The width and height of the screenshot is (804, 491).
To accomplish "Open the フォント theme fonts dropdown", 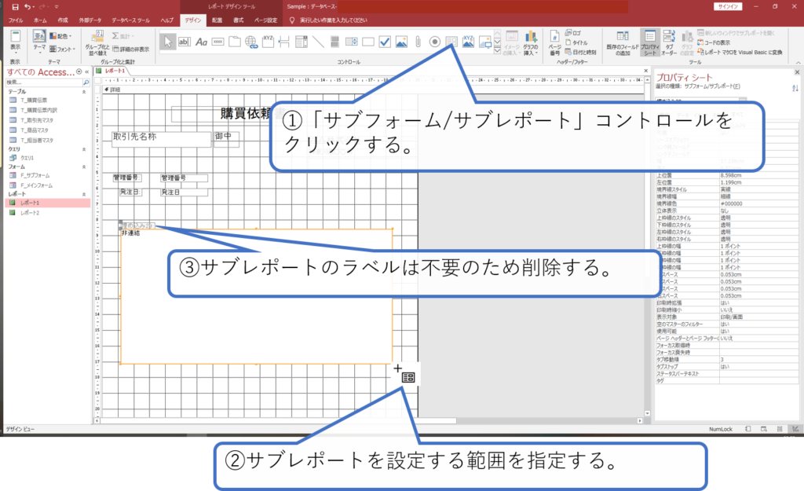I will pos(64,49).
